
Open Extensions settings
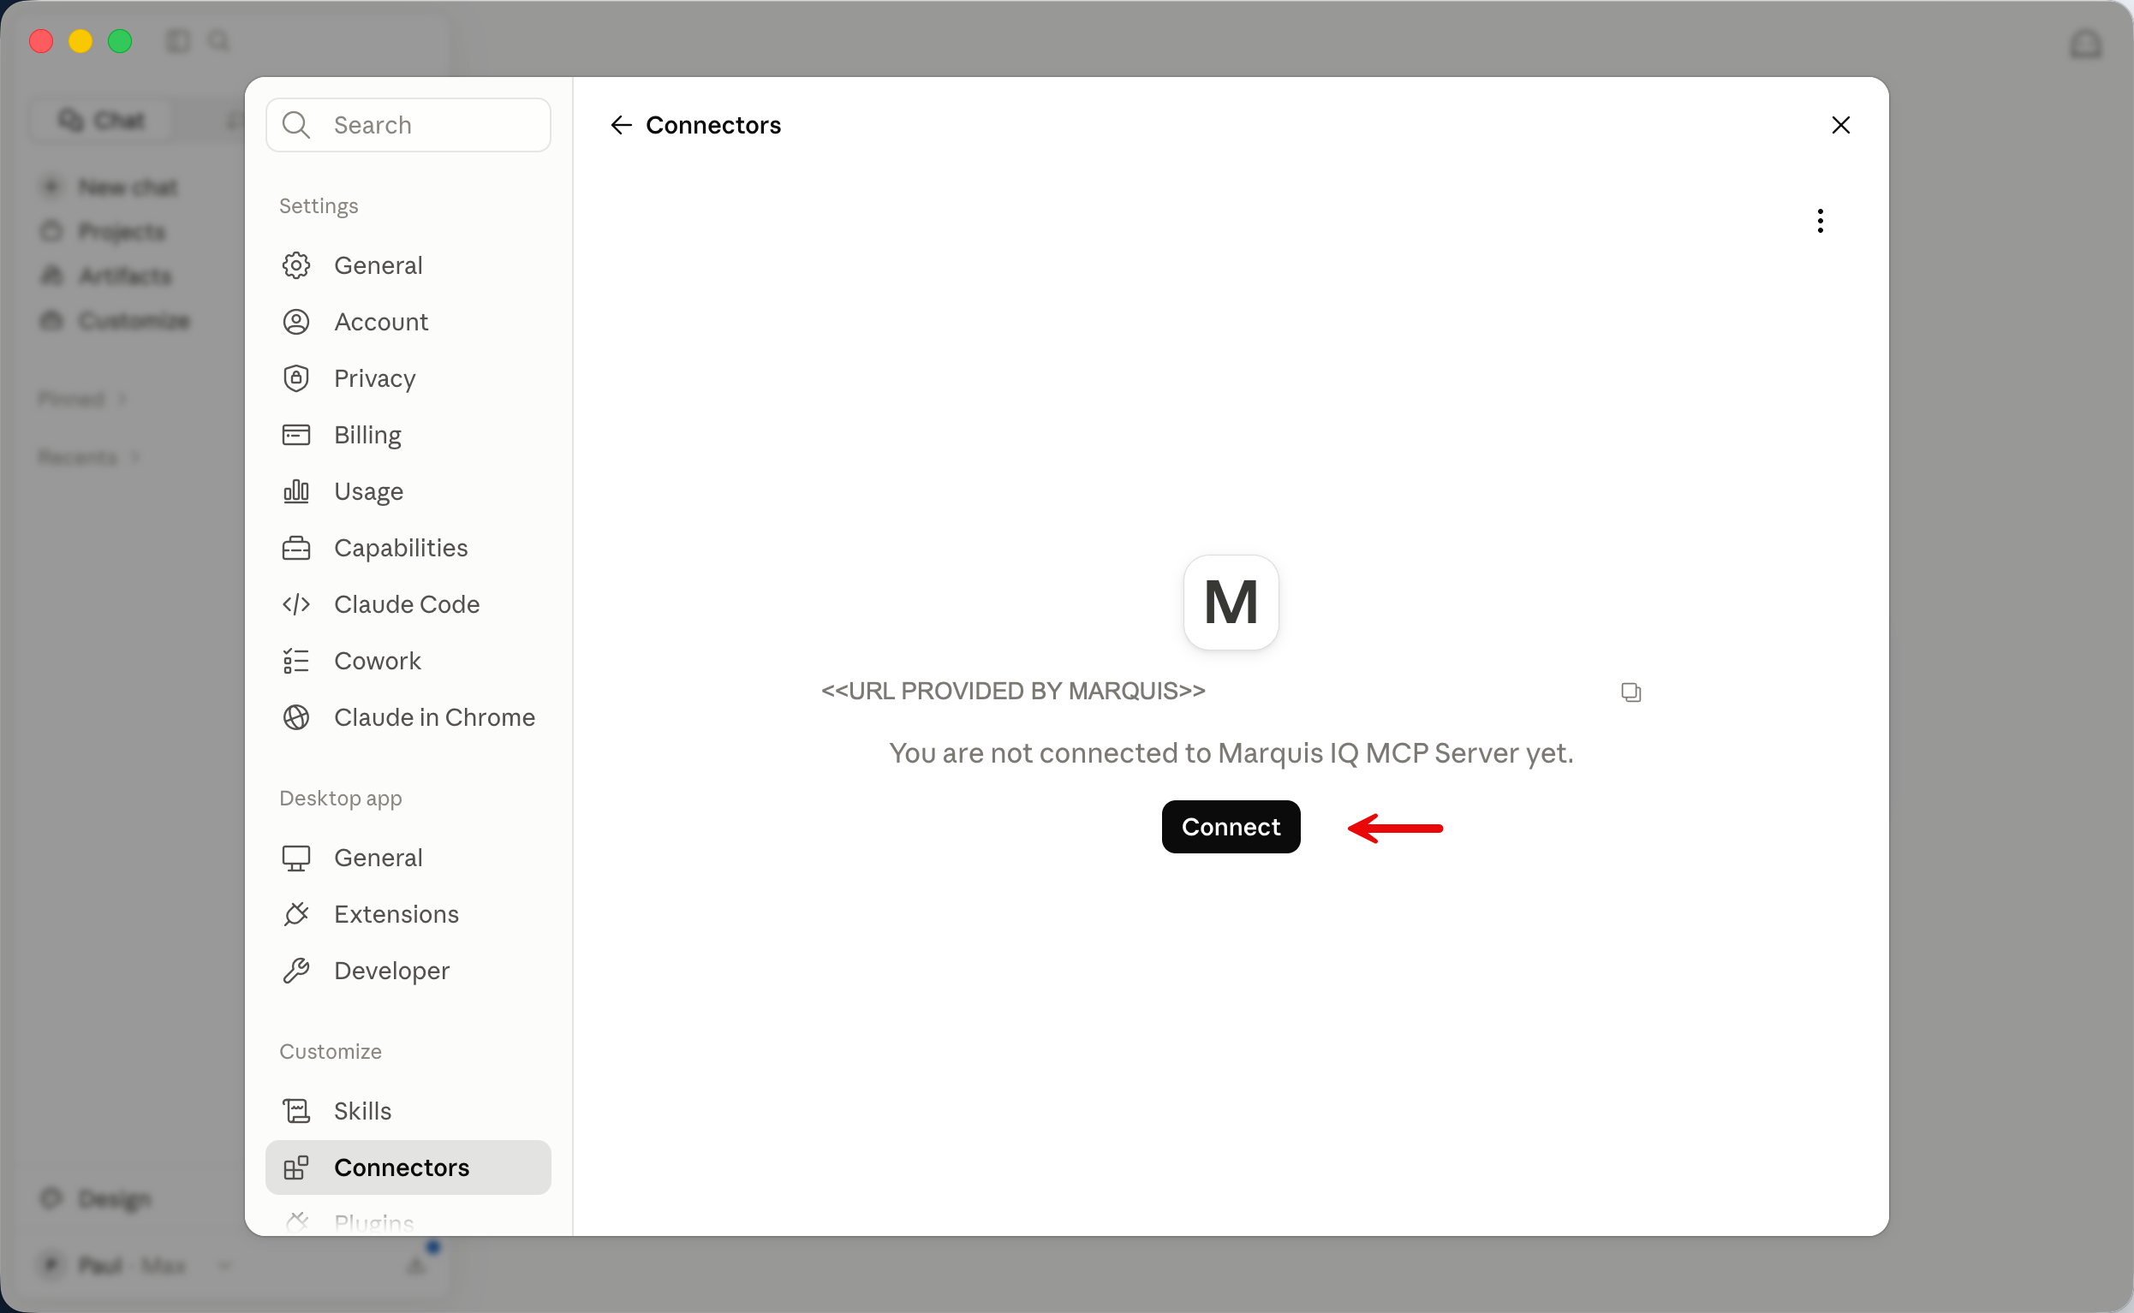click(408, 914)
